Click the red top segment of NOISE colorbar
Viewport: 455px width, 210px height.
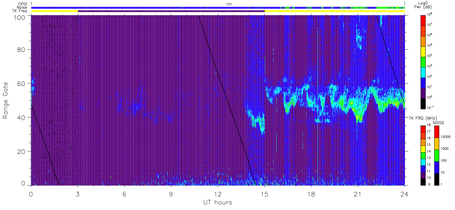tap(436, 132)
